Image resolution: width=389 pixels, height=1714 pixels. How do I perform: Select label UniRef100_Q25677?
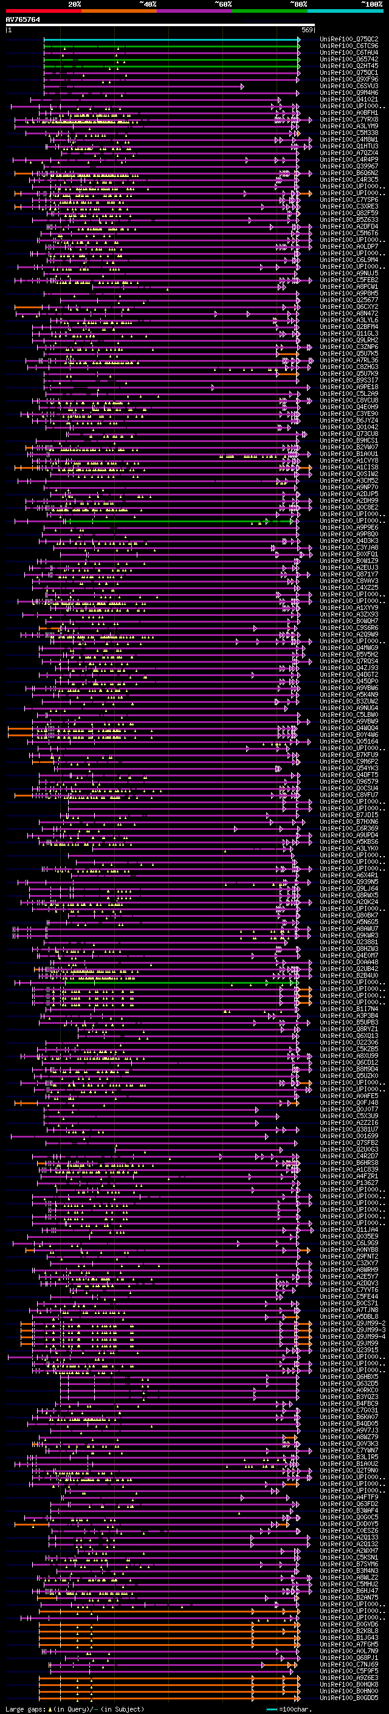(x=349, y=300)
